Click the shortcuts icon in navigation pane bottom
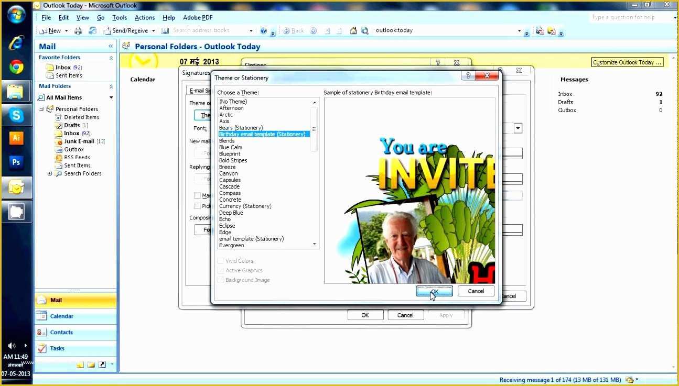 (102, 365)
